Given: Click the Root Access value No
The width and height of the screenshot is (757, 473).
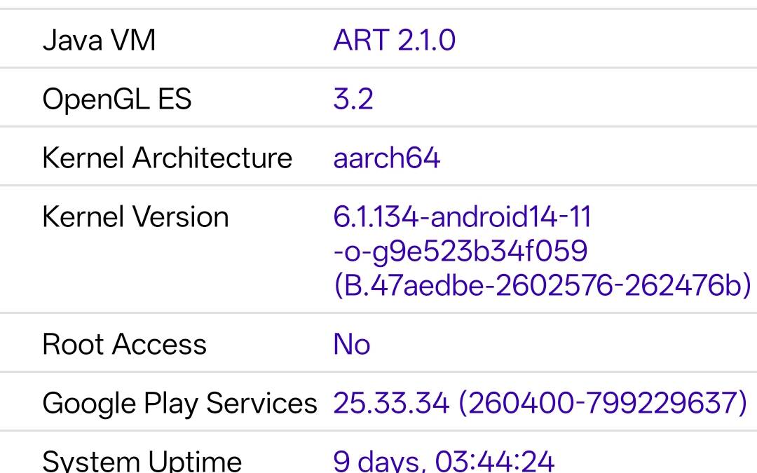Looking at the screenshot, I should click(x=351, y=345).
